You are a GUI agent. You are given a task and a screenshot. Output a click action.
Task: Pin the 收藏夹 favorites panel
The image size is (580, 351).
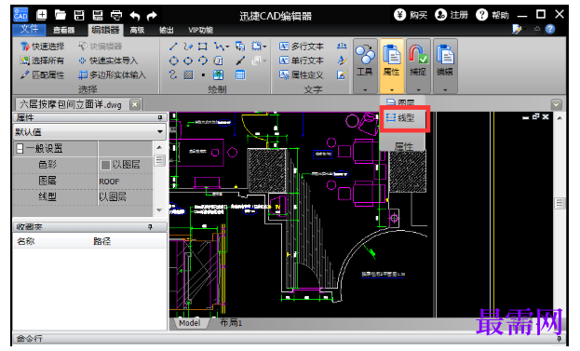(x=150, y=227)
